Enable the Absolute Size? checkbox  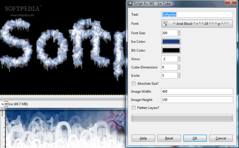coord(134,84)
